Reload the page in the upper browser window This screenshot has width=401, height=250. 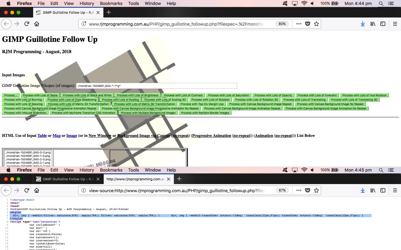tap(27, 24)
